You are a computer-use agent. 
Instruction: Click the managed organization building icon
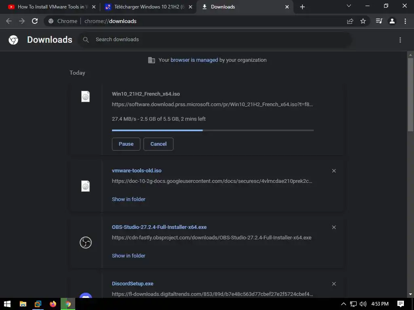152,60
